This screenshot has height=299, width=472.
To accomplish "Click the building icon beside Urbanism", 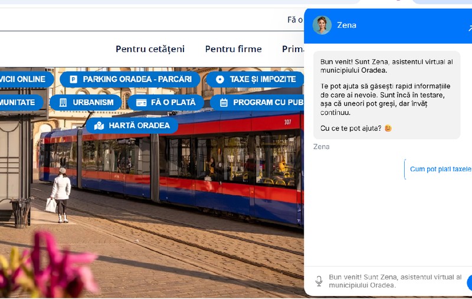I will [63, 102].
